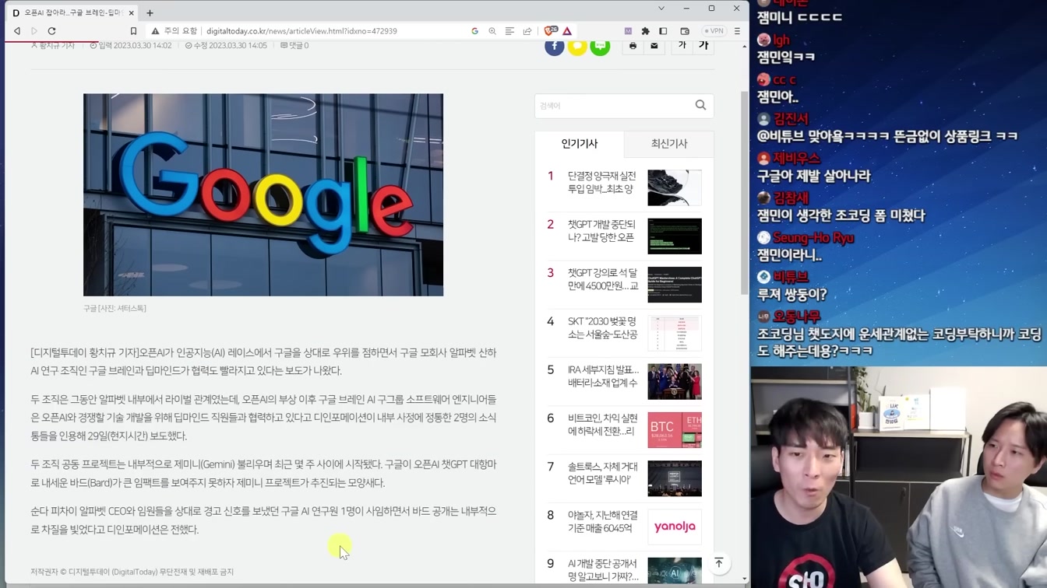Increase font size with the larger 가 button
The image size is (1047, 588).
[703, 46]
